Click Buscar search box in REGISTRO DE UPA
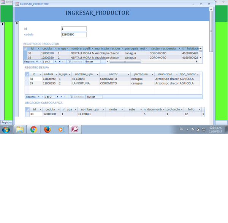 [94, 97]
